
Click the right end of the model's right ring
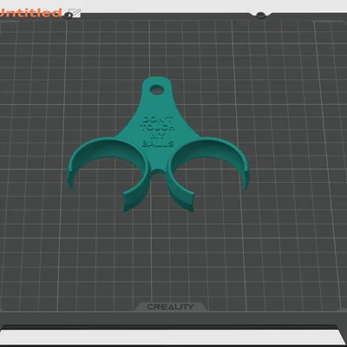(x=246, y=180)
